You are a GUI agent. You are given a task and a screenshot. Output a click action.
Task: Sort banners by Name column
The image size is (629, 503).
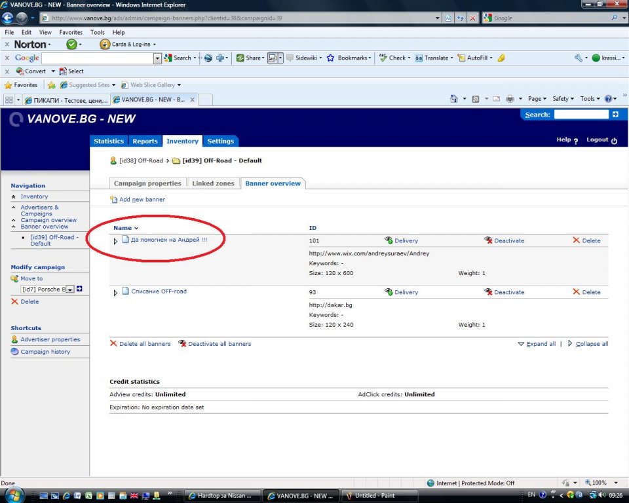tap(123, 228)
